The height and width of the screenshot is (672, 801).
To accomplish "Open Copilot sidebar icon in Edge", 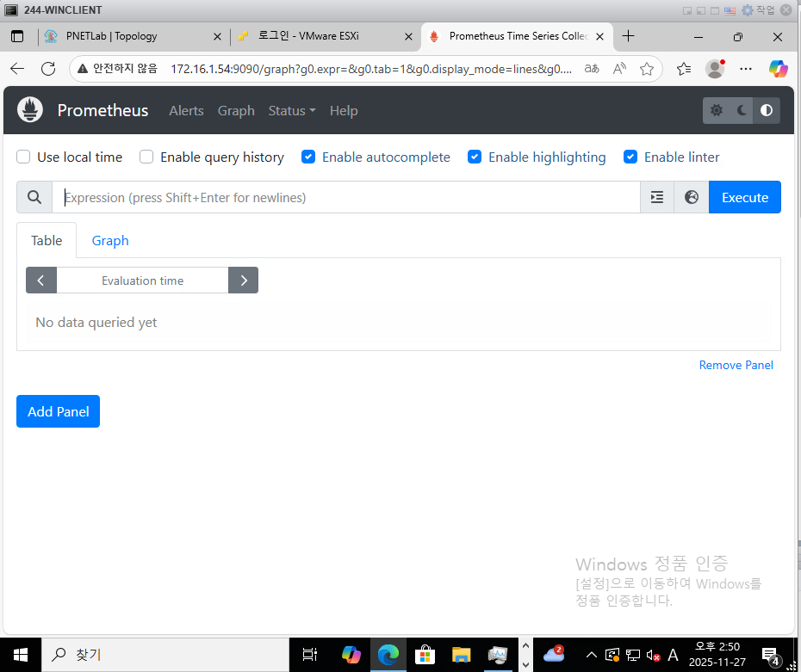I will coord(778,68).
